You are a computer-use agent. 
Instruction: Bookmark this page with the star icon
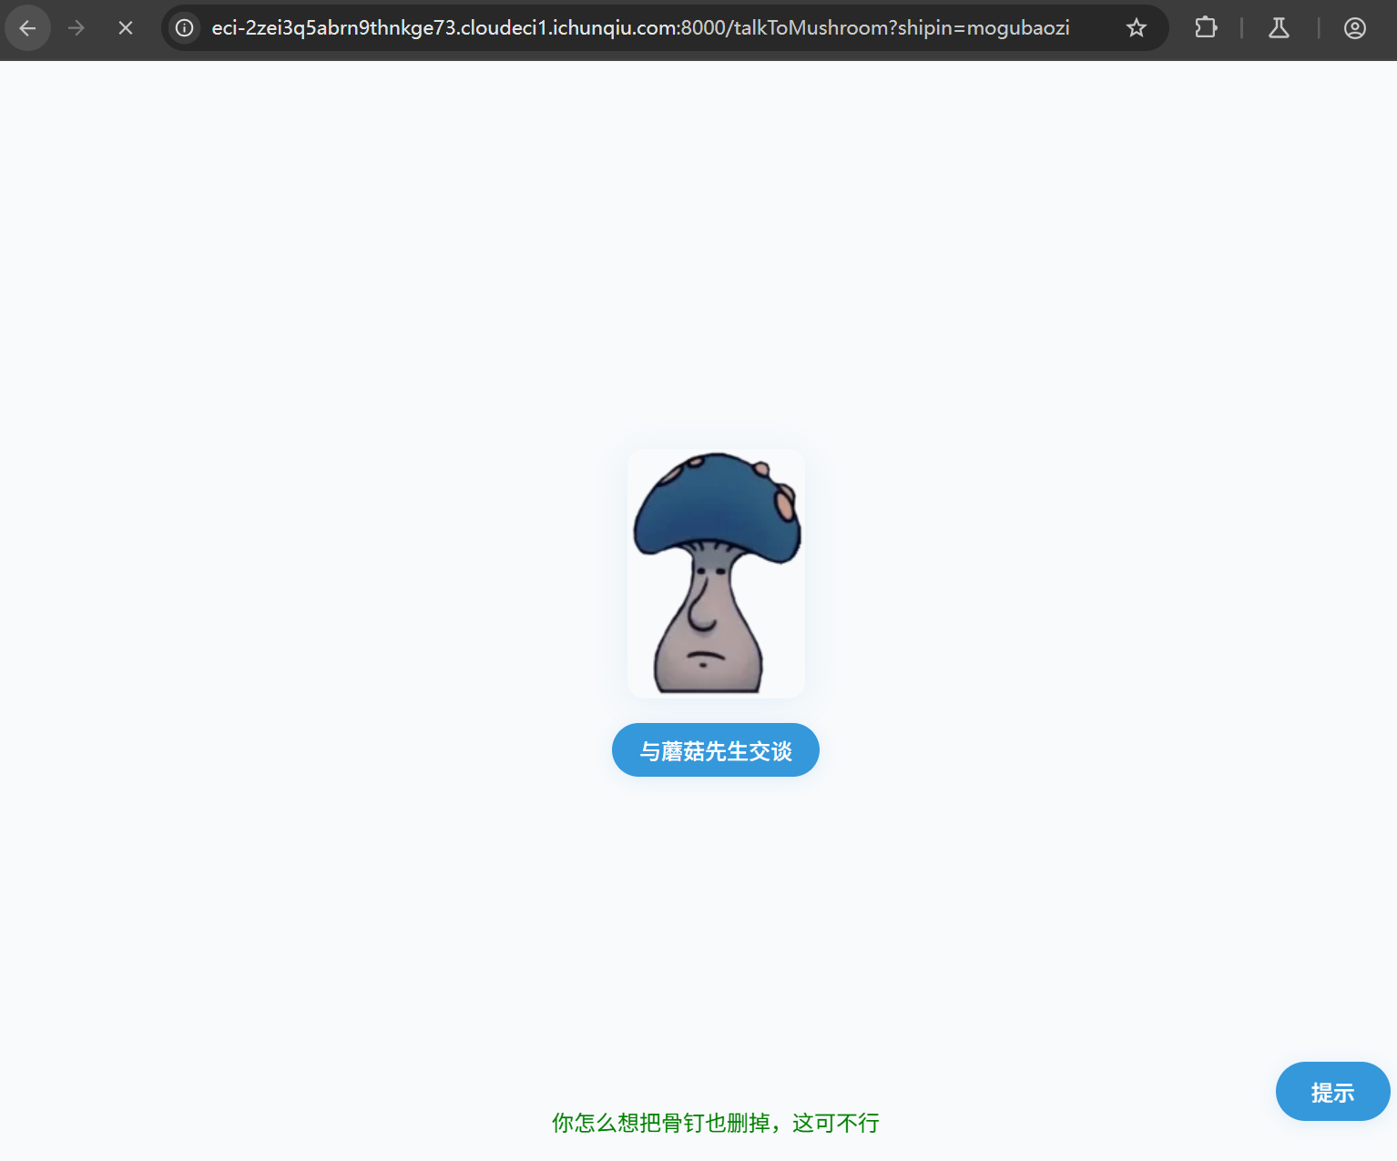1136,28
